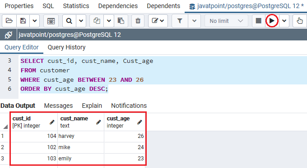Open the Edit pencil dropdown button
The width and height of the screenshot is (307, 168).
(158, 21)
